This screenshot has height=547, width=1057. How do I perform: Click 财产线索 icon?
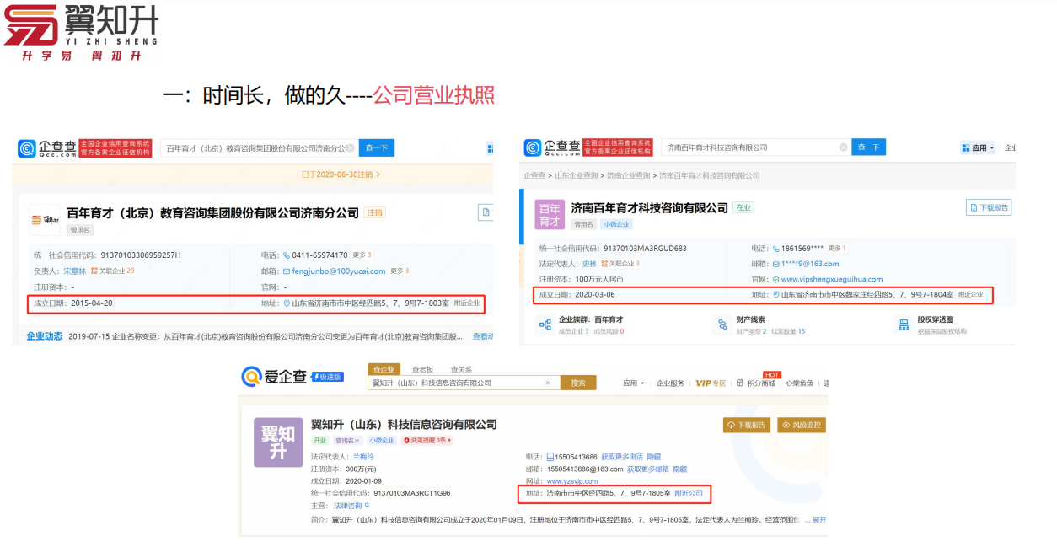pyautogui.click(x=721, y=324)
